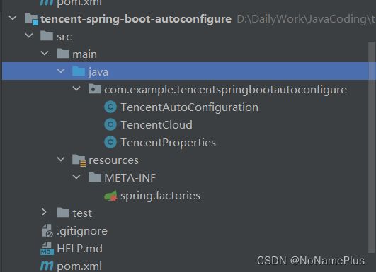The width and height of the screenshot is (376, 272).
Task: Click the tencent-spring-boot-autoconfigure module folder icon
Action: pyautogui.click(x=31, y=19)
